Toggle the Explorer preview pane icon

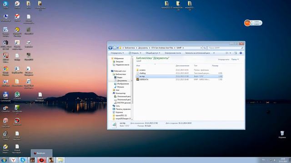[x=236, y=53]
